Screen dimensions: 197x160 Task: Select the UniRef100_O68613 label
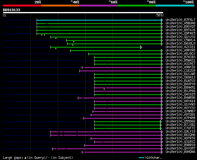point(180,77)
